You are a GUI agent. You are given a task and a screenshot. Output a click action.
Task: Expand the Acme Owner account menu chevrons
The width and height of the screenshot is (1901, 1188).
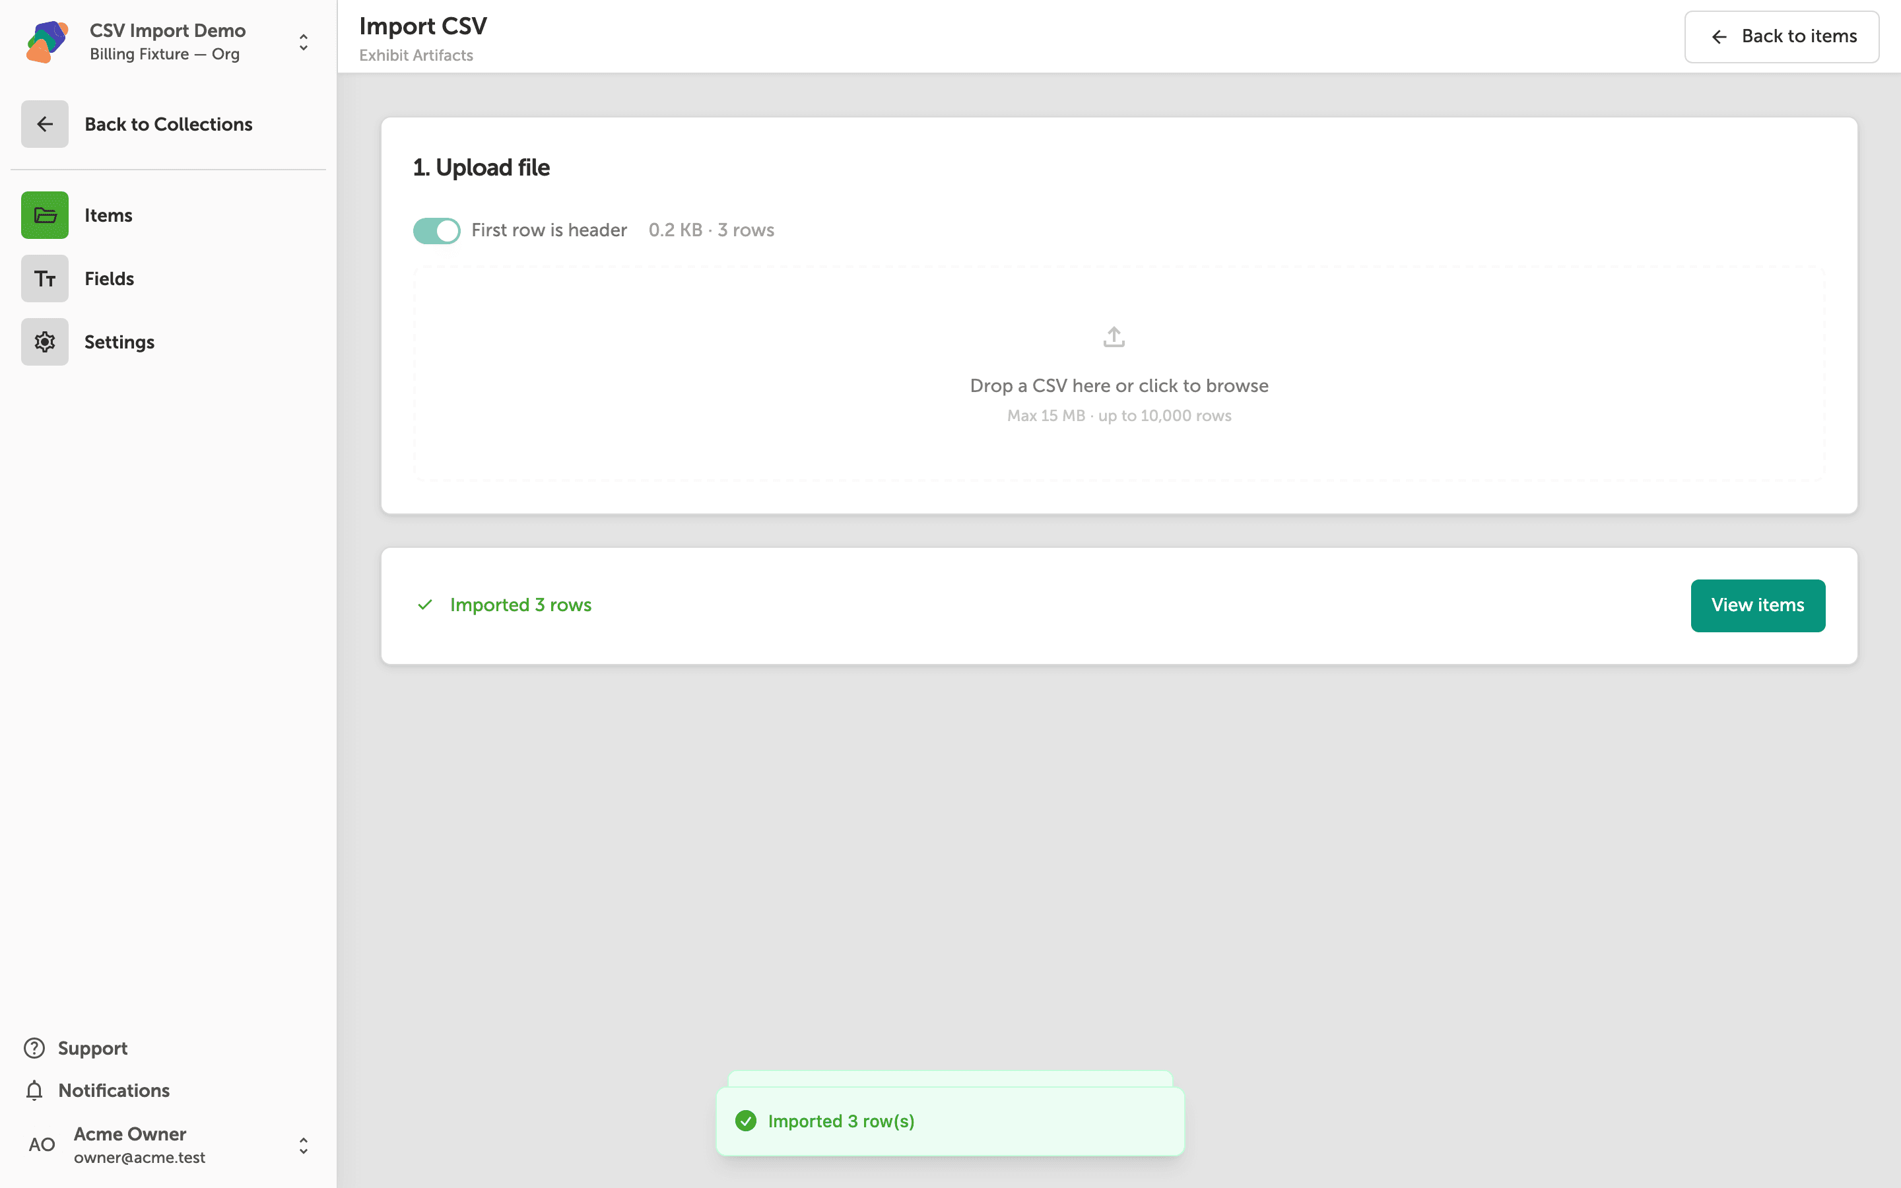[x=303, y=1146]
